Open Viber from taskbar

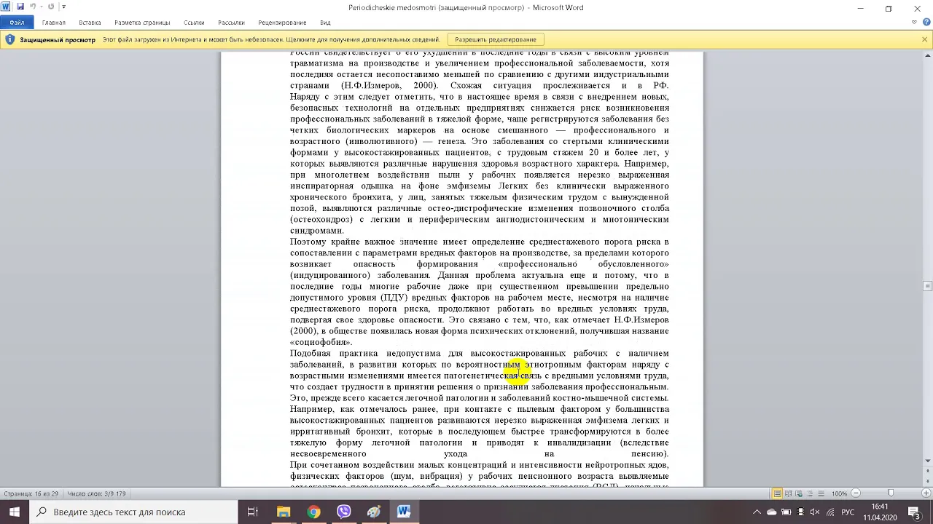pyautogui.click(x=343, y=512)
